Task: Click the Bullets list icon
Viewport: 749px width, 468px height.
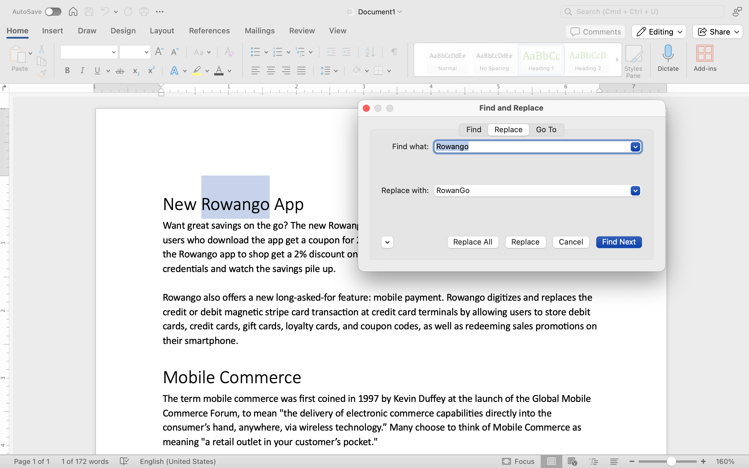Action: point(255,52)
